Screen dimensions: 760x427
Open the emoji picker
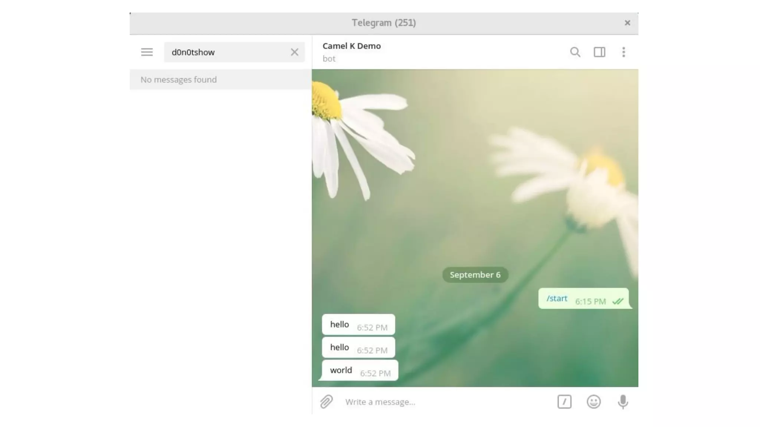(x=593, y=402)
